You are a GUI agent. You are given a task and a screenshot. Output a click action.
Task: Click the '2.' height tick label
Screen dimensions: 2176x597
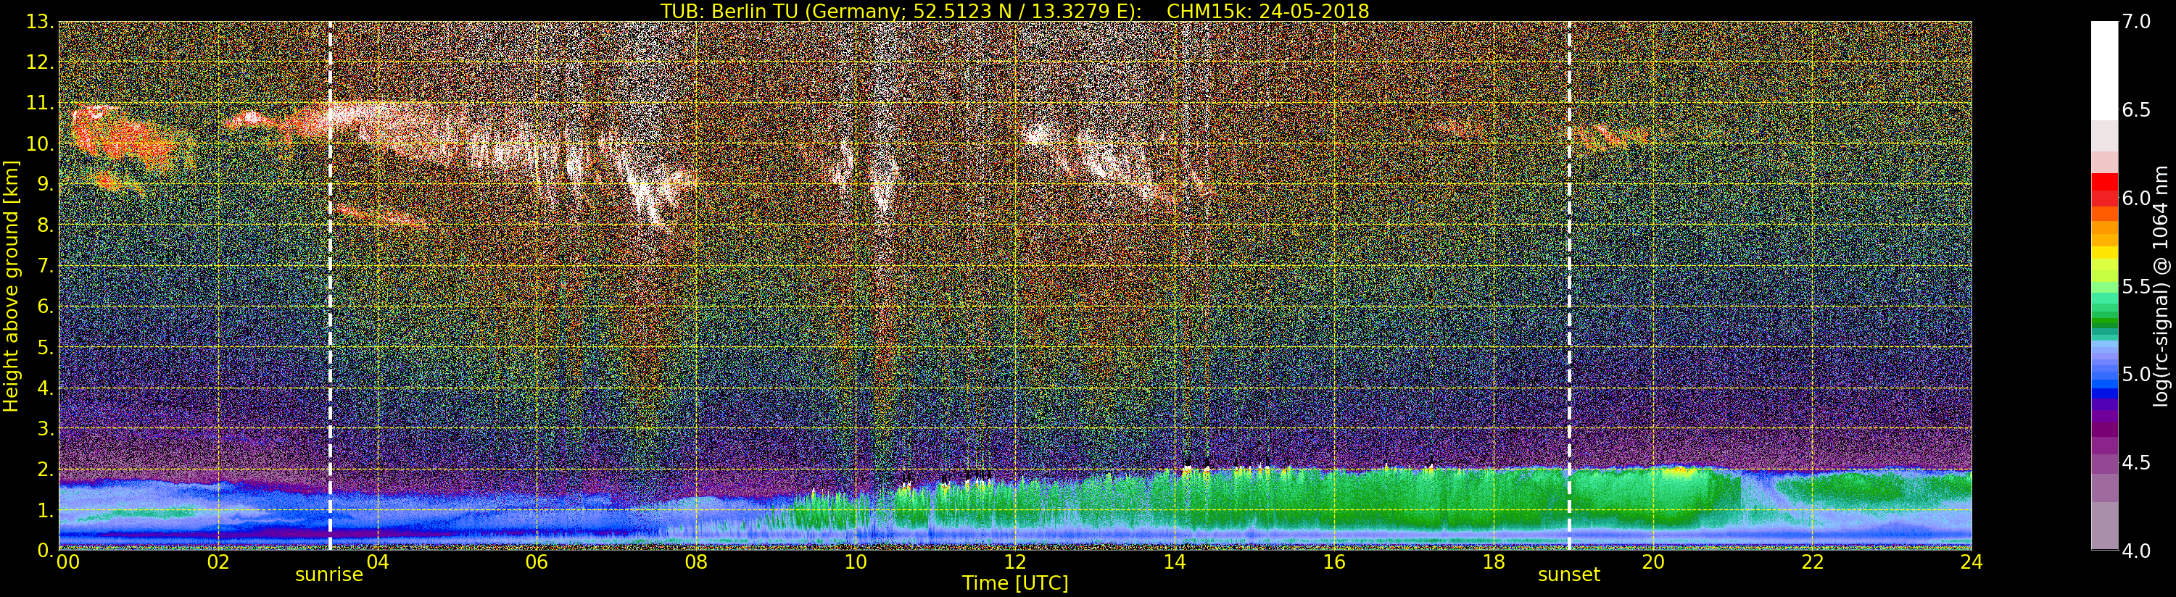pyautogui.click(x=46, y=469)
